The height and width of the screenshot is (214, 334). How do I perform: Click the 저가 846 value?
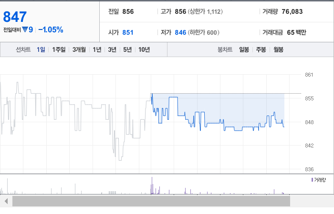180,32
